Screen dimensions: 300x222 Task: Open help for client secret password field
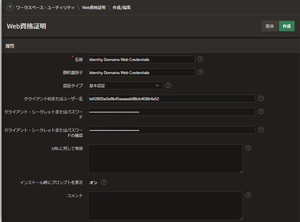pos(261,112)
